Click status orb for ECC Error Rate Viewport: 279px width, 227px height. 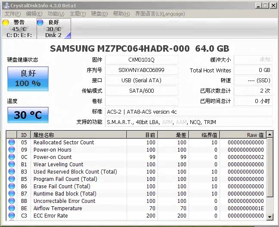[12, 216]
